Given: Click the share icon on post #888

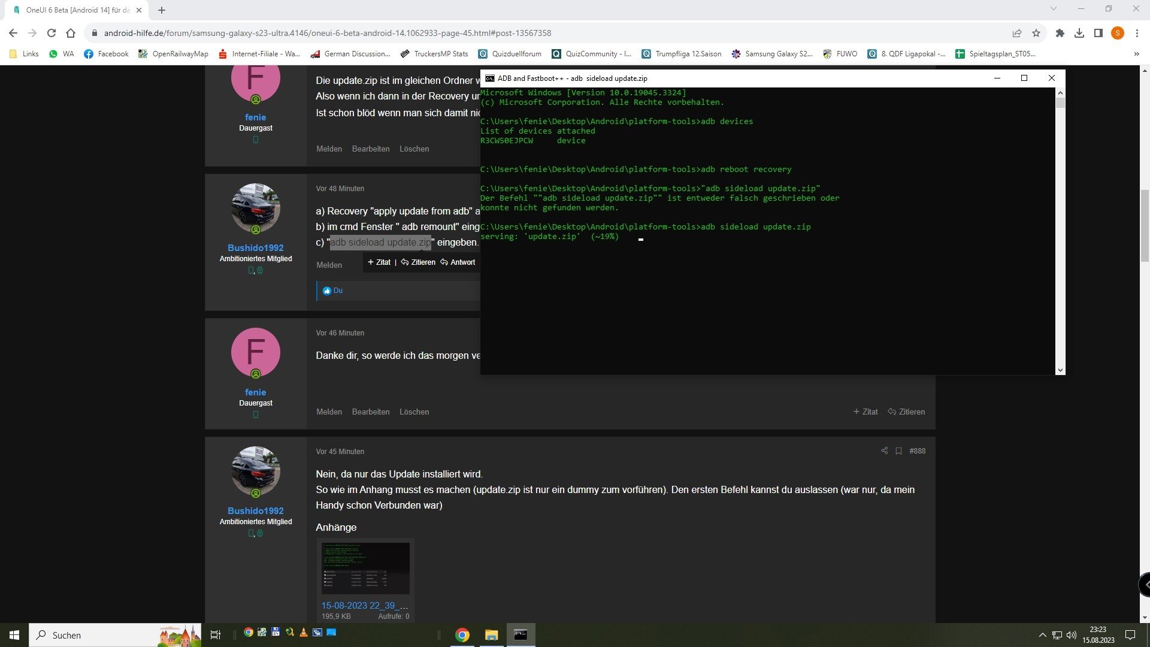Looking at the screenshot, I should [x=884, y=451].
